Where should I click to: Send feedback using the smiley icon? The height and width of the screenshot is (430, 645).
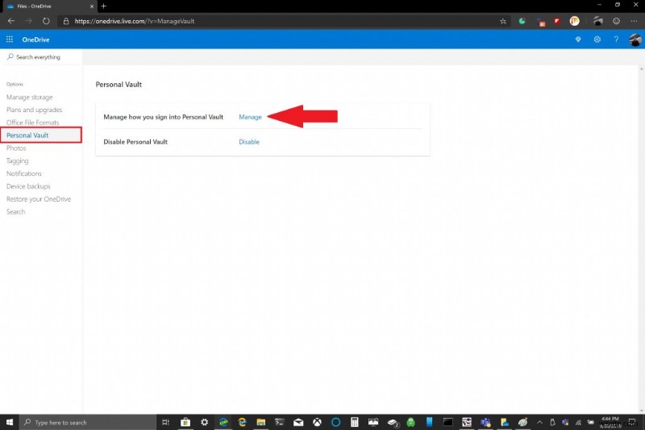coord(616,21)
